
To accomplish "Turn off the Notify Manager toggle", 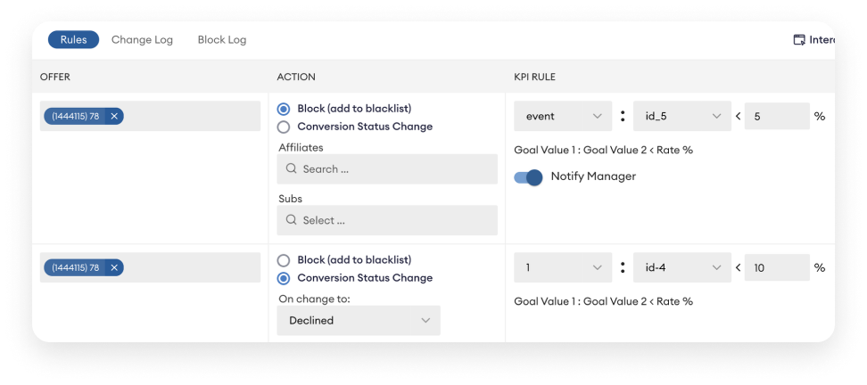I will tap(529, 177).
